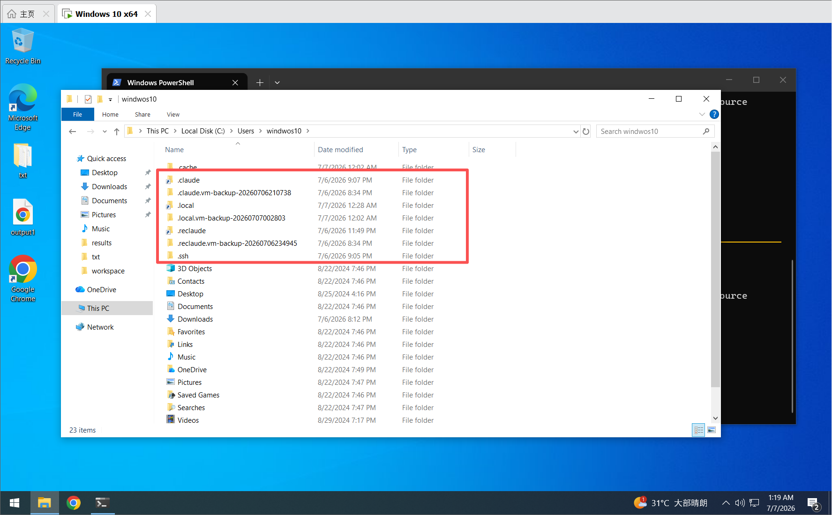Switch to large icons view button
This screenshot has width=832, height=515.
click(x=712, y=430)
